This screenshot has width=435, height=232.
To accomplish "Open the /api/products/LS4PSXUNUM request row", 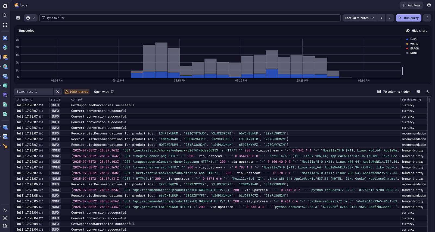I will 221,207.
